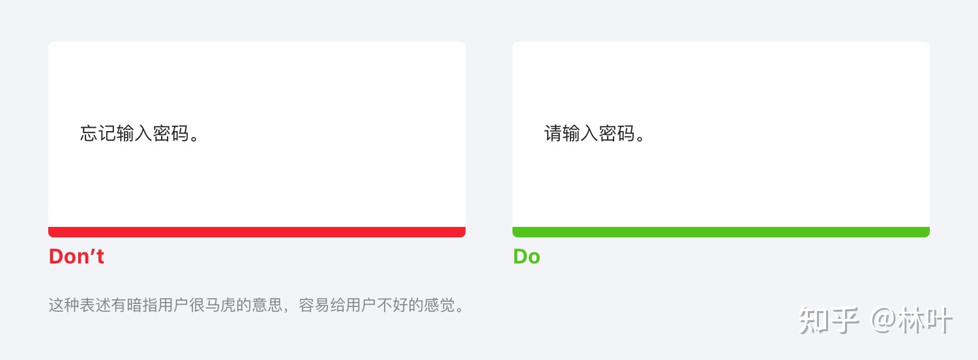Click 输入 in the Do card message
Screen dimensions: 978x360
coord(580,134)
